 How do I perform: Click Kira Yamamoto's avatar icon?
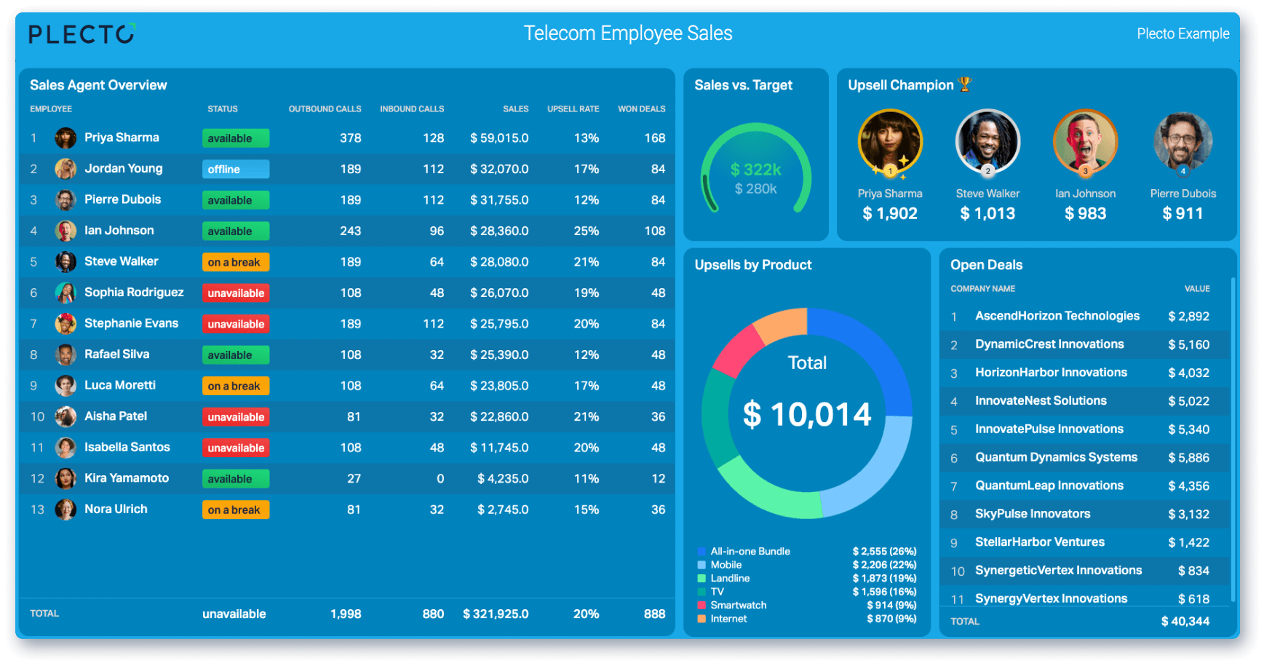(65, 478)
